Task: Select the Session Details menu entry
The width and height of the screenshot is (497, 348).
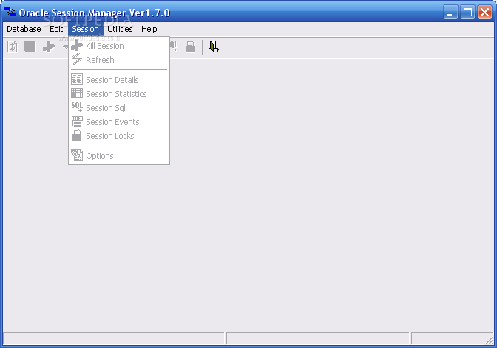Action: click(x=119, y=80)
